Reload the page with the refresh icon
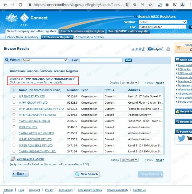This screenshot has width=192, height=194. pyautogui.click(x=20, y=5)
